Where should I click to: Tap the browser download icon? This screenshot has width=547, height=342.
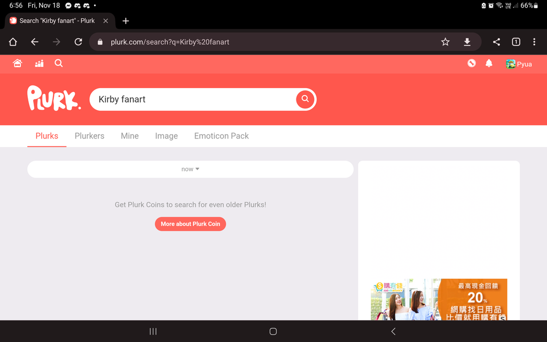point(467,42)
